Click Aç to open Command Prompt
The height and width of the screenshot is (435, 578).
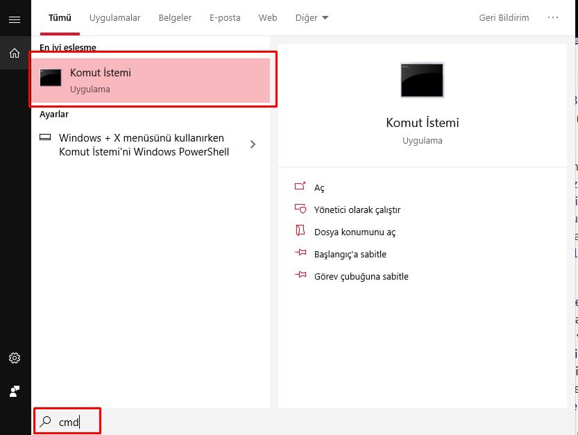point(319,187)
